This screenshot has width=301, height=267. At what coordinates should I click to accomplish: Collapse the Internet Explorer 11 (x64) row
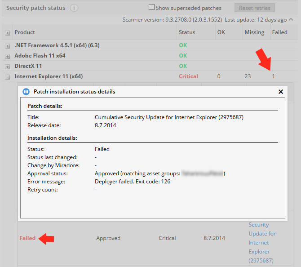coord(7,77)
